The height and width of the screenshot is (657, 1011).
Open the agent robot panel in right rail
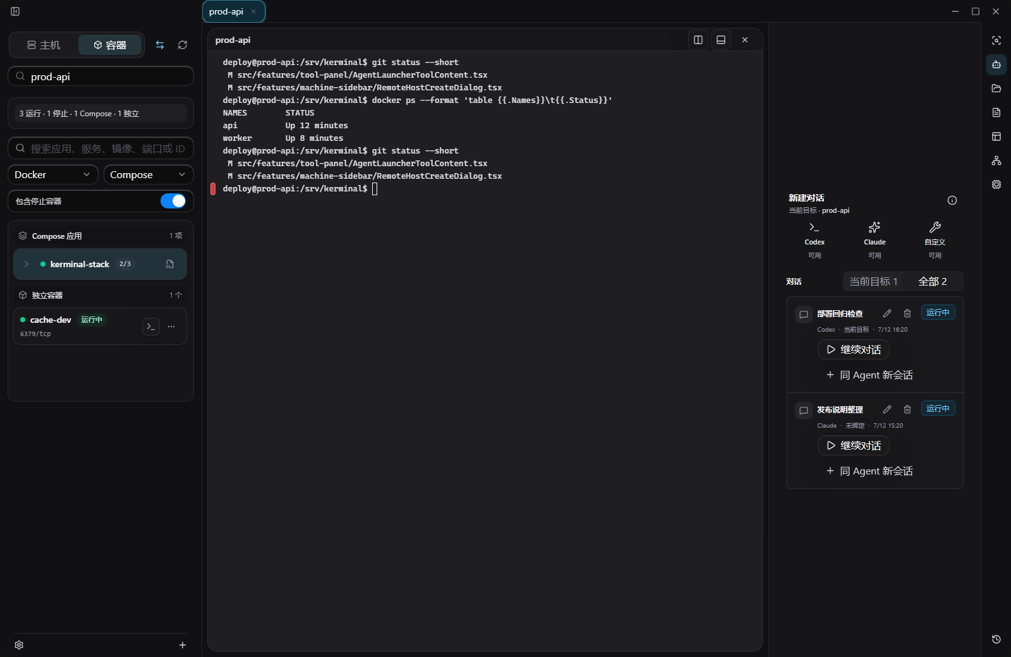[996, 64]
